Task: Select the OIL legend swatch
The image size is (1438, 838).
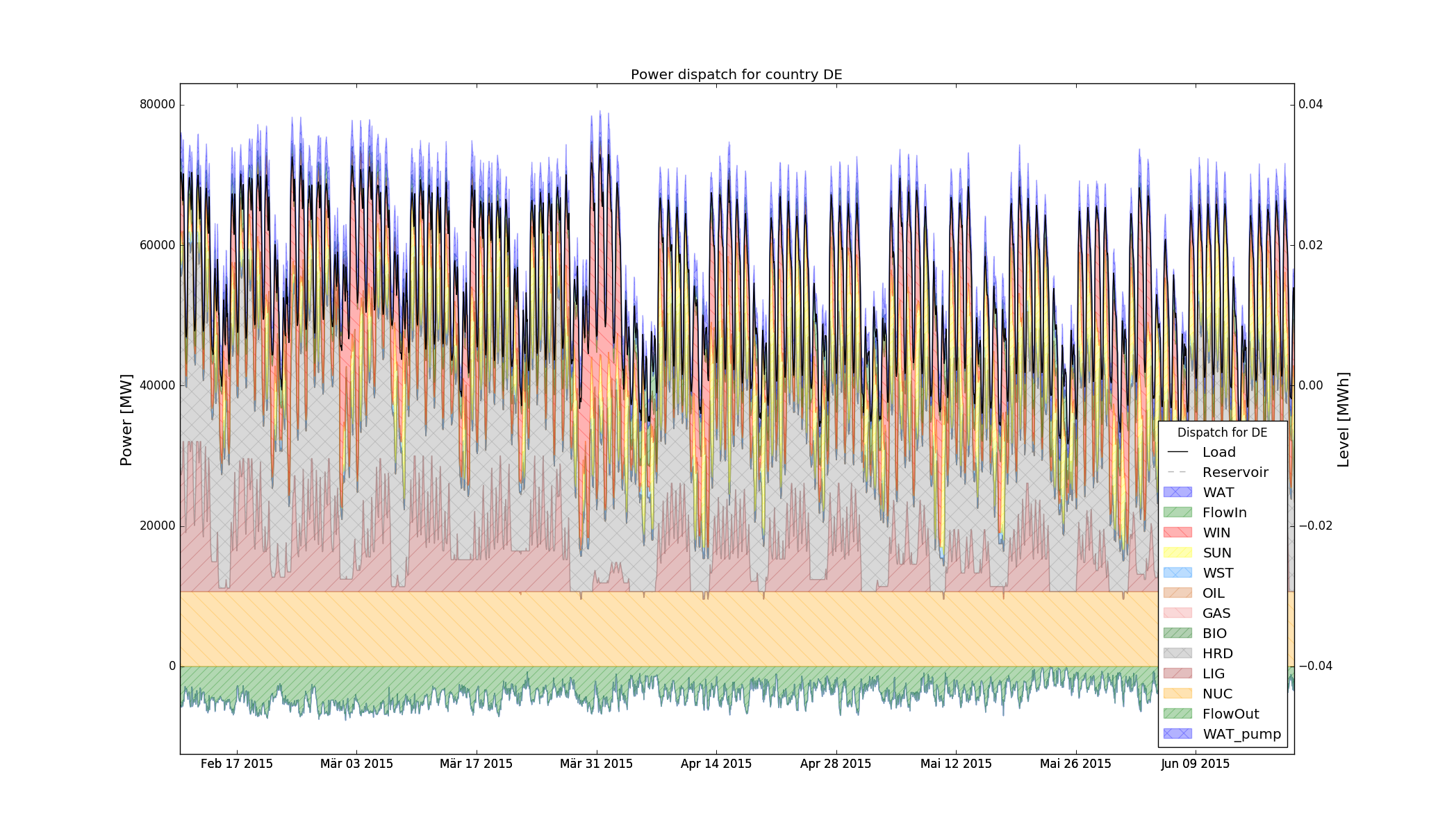Action: point(1179,593)
